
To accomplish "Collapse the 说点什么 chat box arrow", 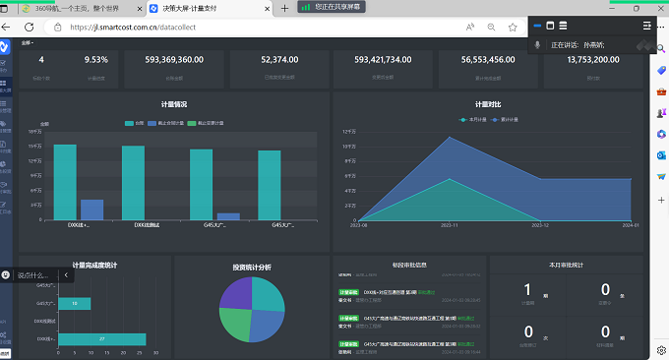I will pos(66,275).
